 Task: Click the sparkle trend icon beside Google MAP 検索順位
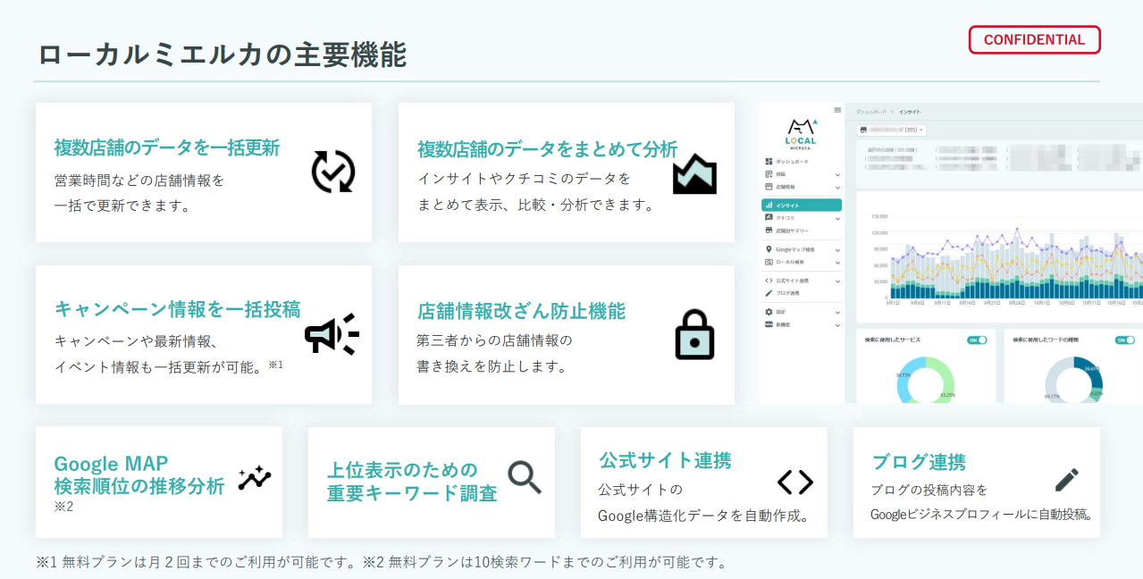click(255, 478)
